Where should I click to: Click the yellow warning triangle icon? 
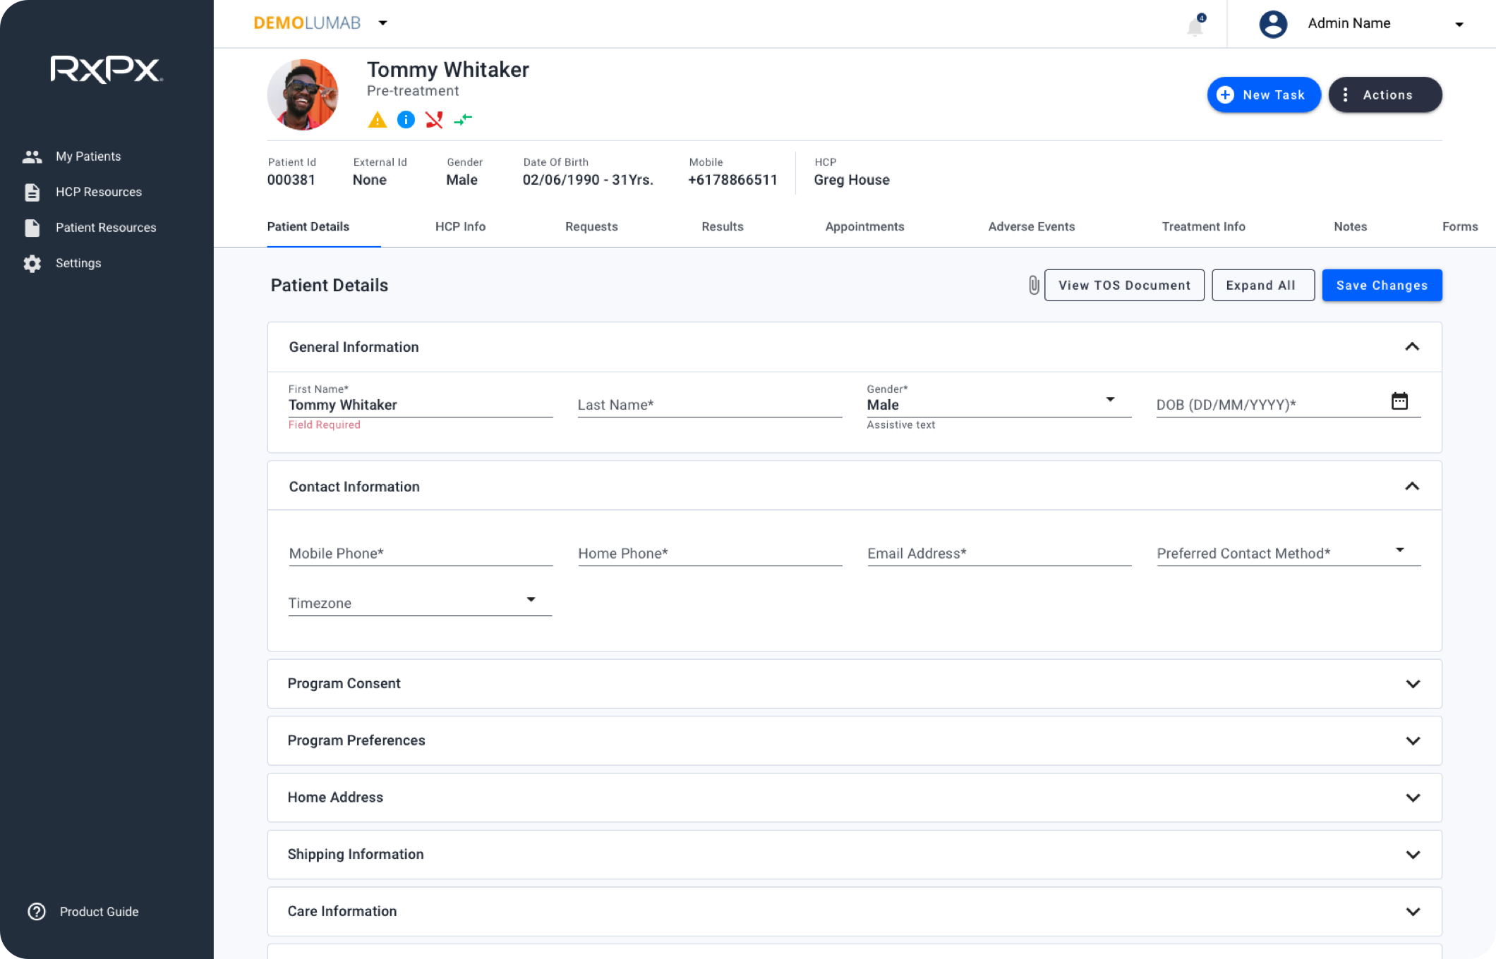[x=378, y=120]
